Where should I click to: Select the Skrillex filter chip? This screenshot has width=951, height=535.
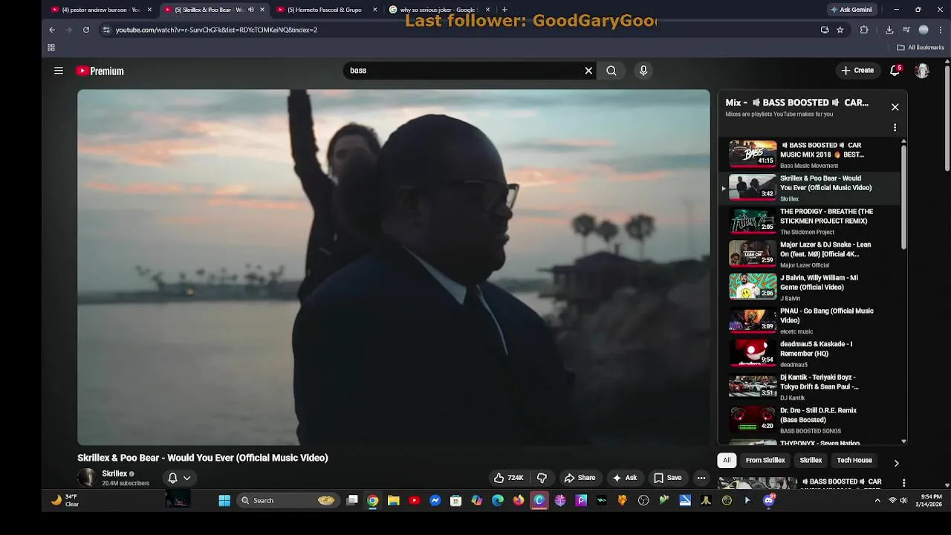pos(811,460)
